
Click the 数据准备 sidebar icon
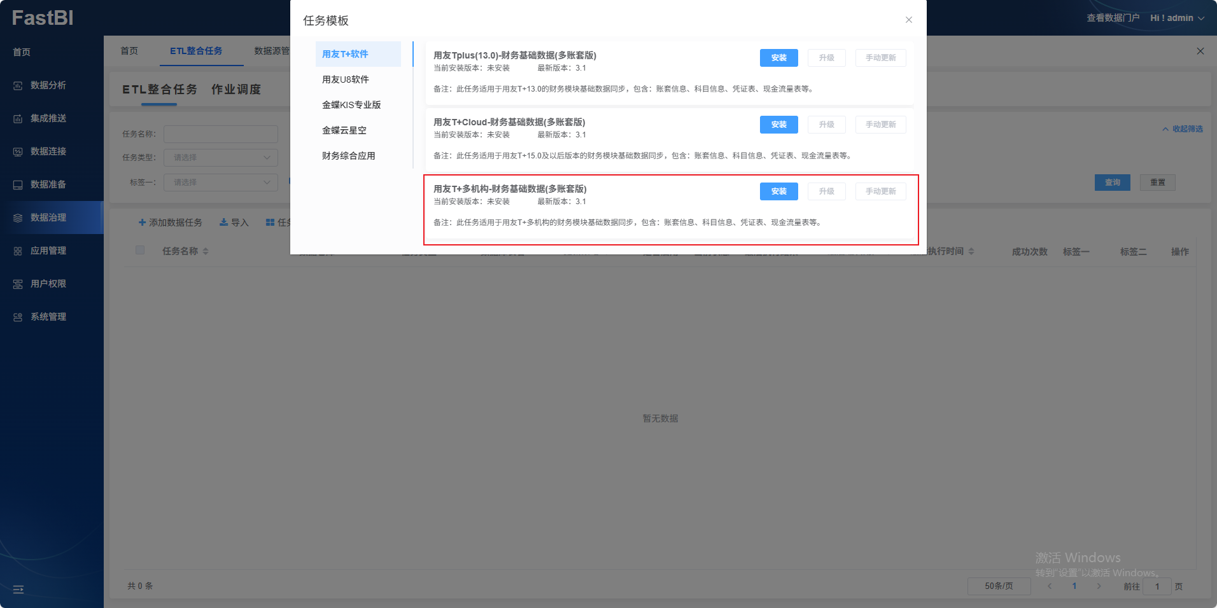click(x=18, y=185)
